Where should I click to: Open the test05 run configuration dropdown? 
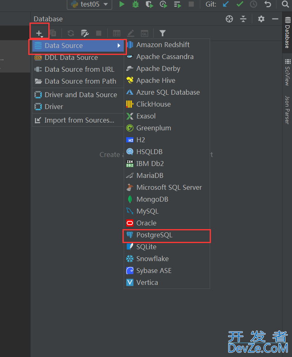[89, 5]
